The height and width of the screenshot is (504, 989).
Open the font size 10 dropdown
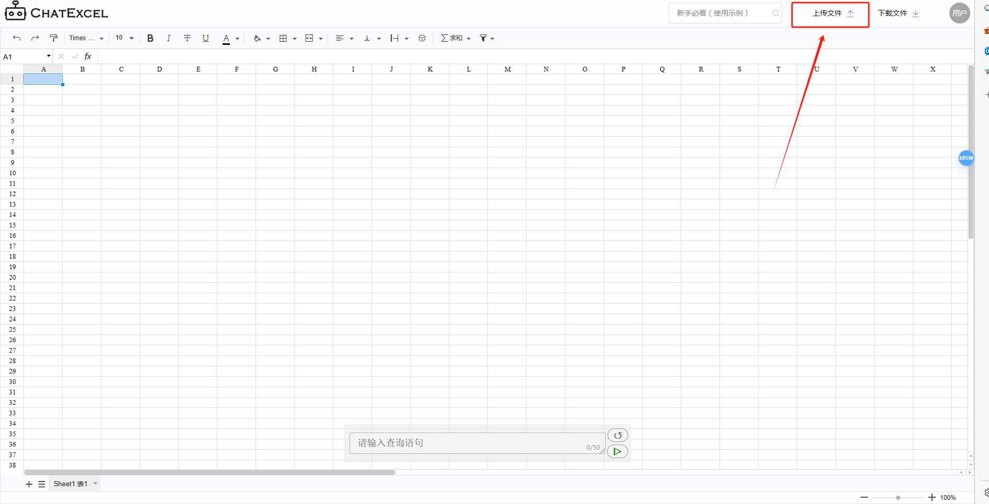(124, 38)
